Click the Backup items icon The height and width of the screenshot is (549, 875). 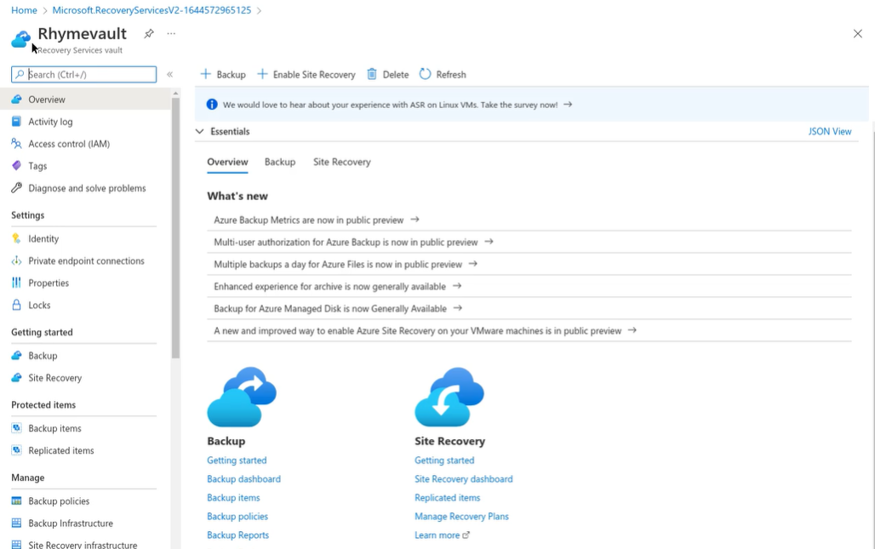(17, 428)
